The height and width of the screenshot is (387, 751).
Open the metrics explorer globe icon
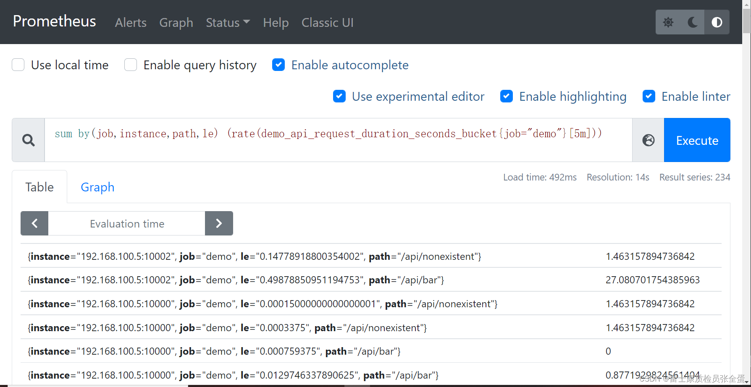point(648,140)
